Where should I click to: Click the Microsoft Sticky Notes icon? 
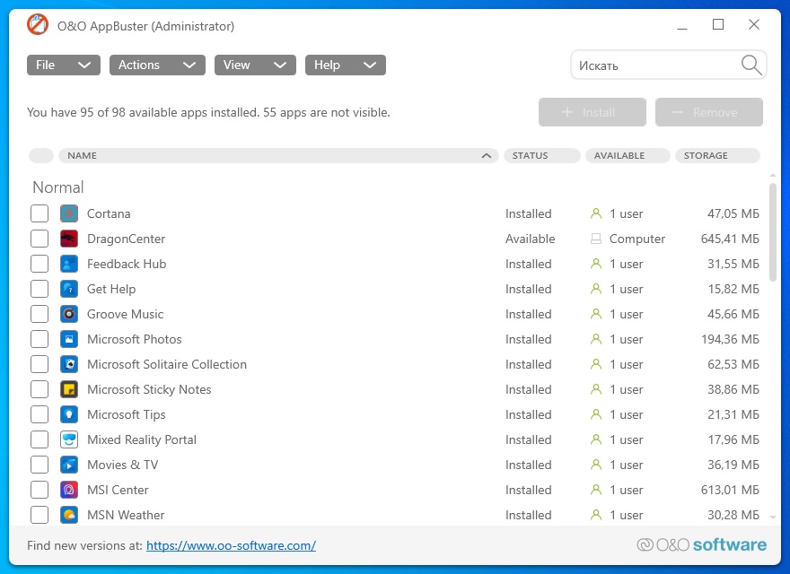pyautogui.click(x=69, y=389)
